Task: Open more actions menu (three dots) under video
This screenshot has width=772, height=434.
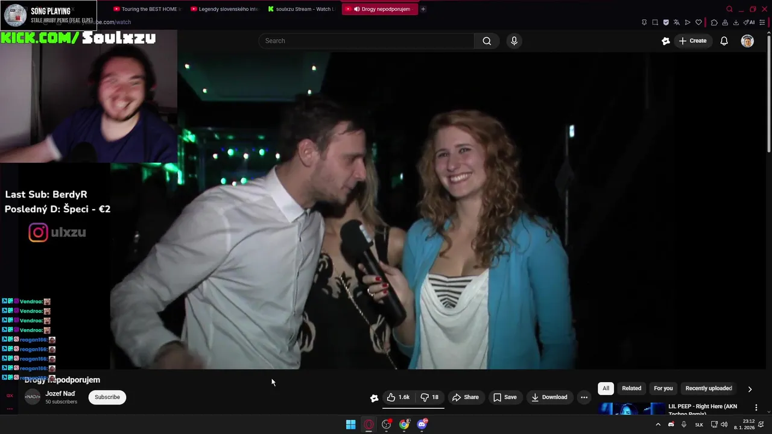Action: (584, 397)
